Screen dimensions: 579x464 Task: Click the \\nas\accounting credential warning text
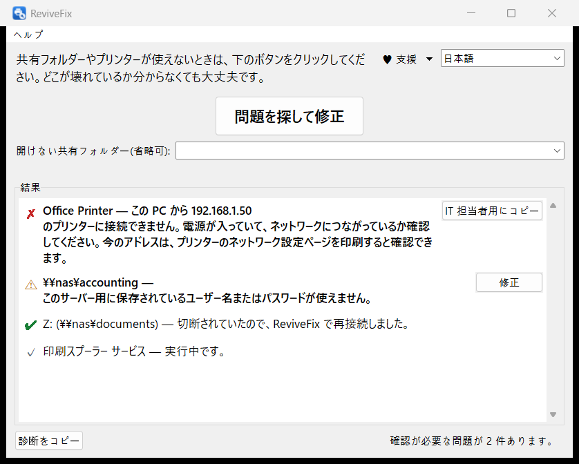coord(207,290)
